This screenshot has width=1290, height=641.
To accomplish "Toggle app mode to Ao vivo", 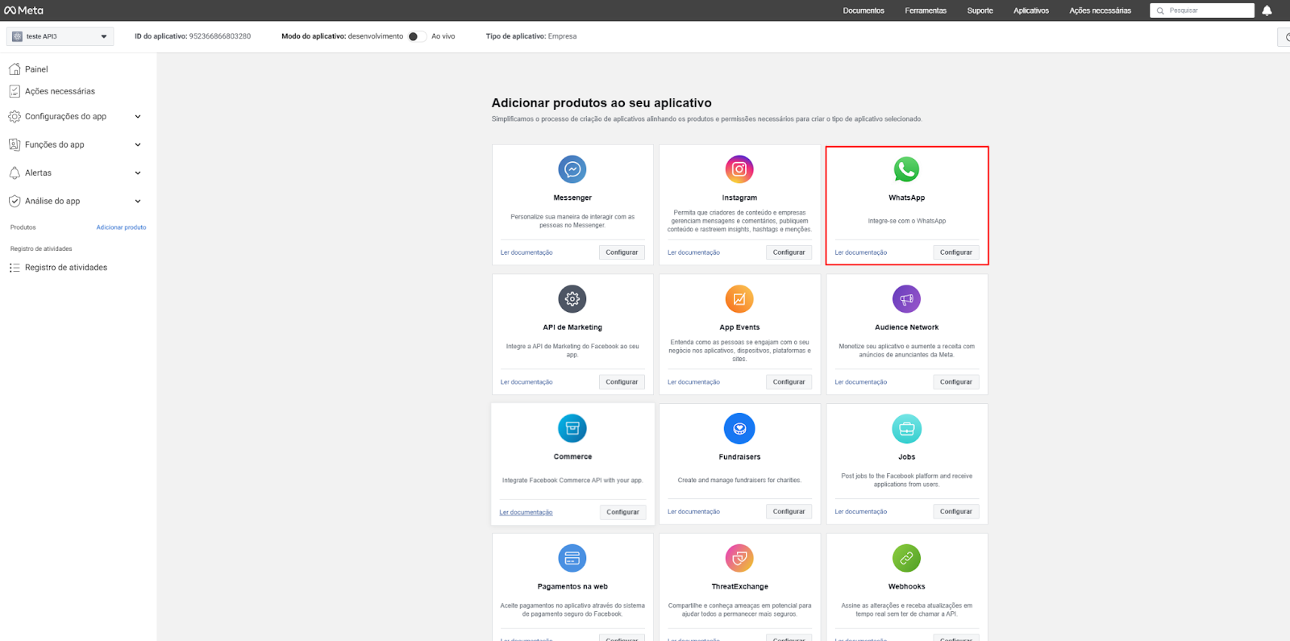I will [x=416, y=36].
